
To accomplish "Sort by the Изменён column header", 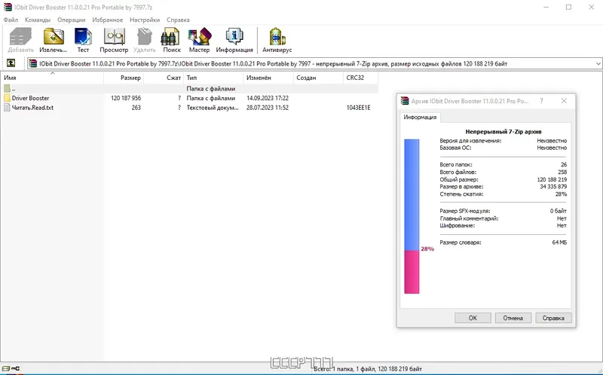I will (268, 78).
